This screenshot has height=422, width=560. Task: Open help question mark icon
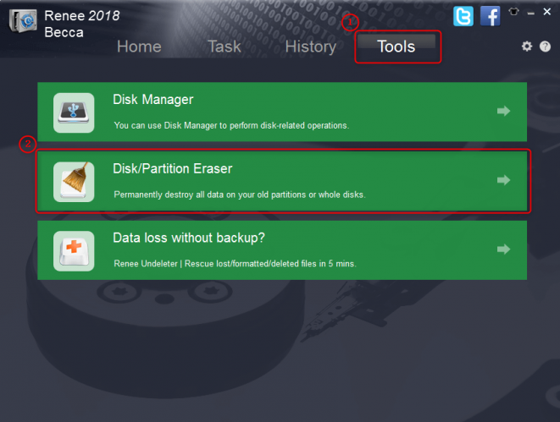(x=545, y=47)
